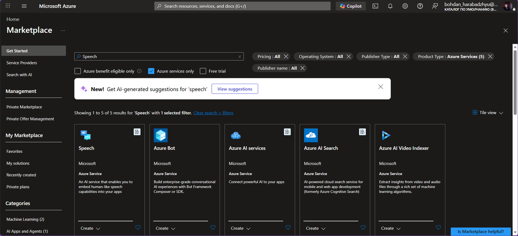The image size is (518, 236).
Task: Remove the Pricing filter pill
Action: (286, 57)
